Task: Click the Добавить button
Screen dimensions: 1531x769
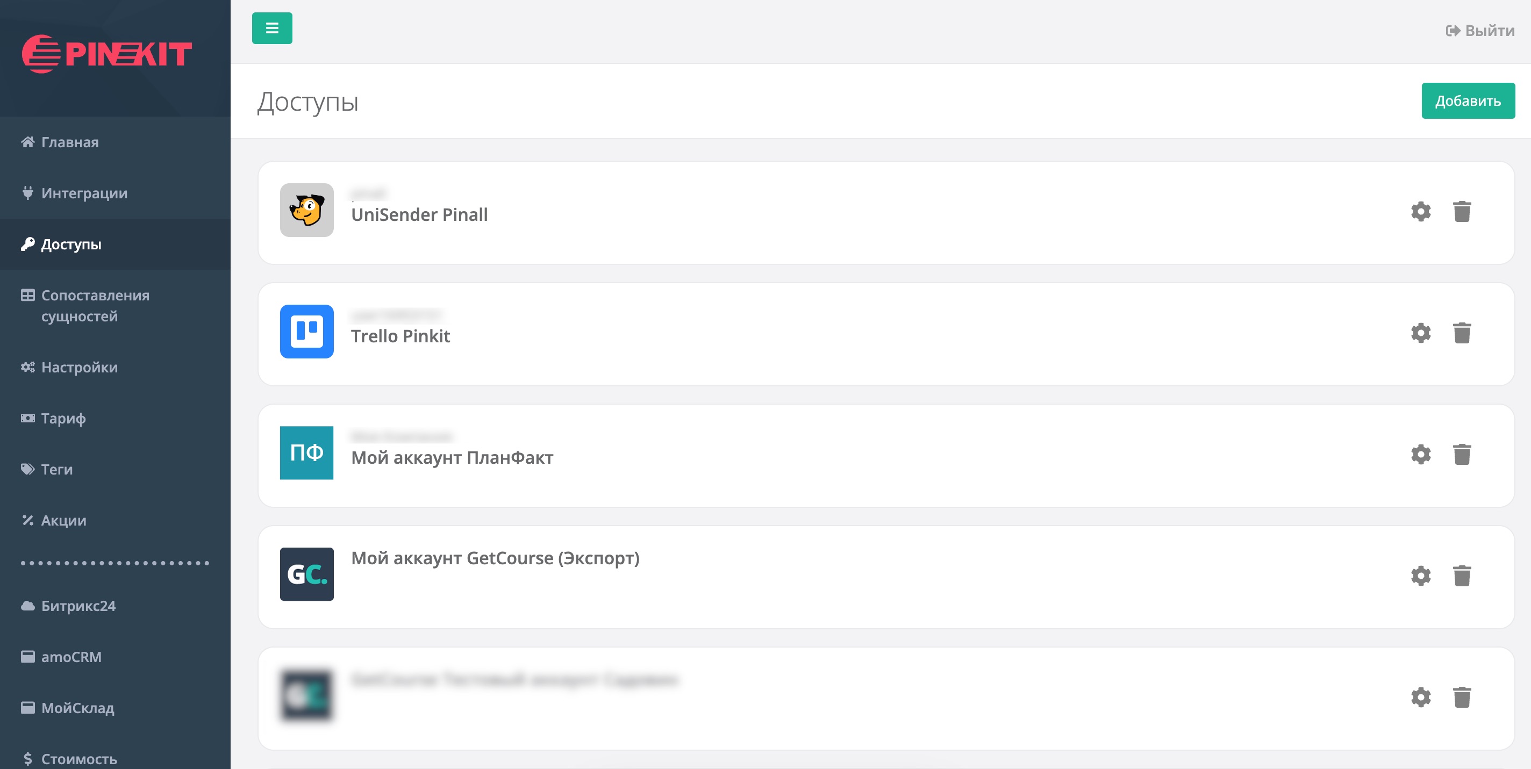Action: click(1468, 101)
